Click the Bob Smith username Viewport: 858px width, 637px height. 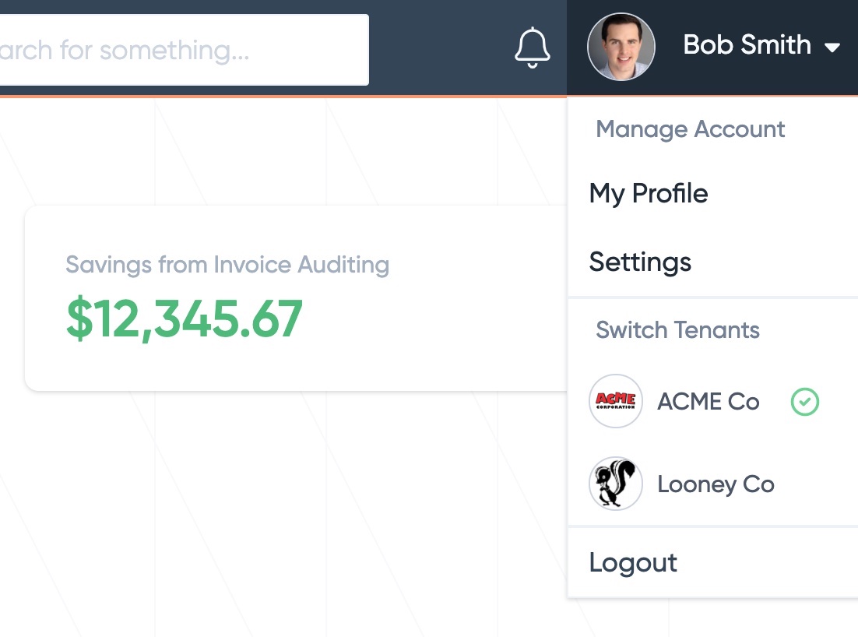(747, 45)
